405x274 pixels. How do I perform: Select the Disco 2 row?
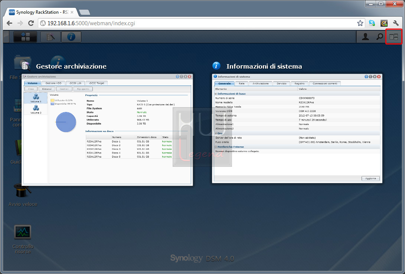(136, 145)
